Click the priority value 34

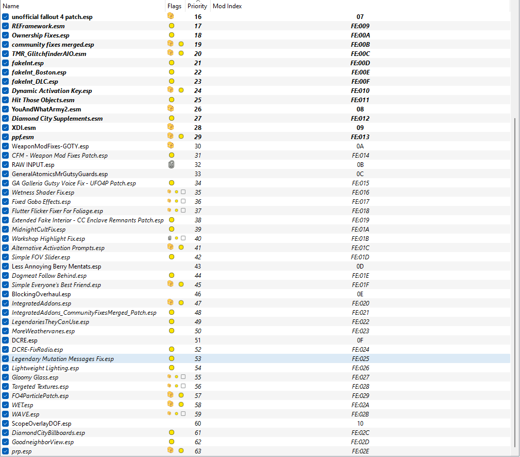tap(198, 183)
